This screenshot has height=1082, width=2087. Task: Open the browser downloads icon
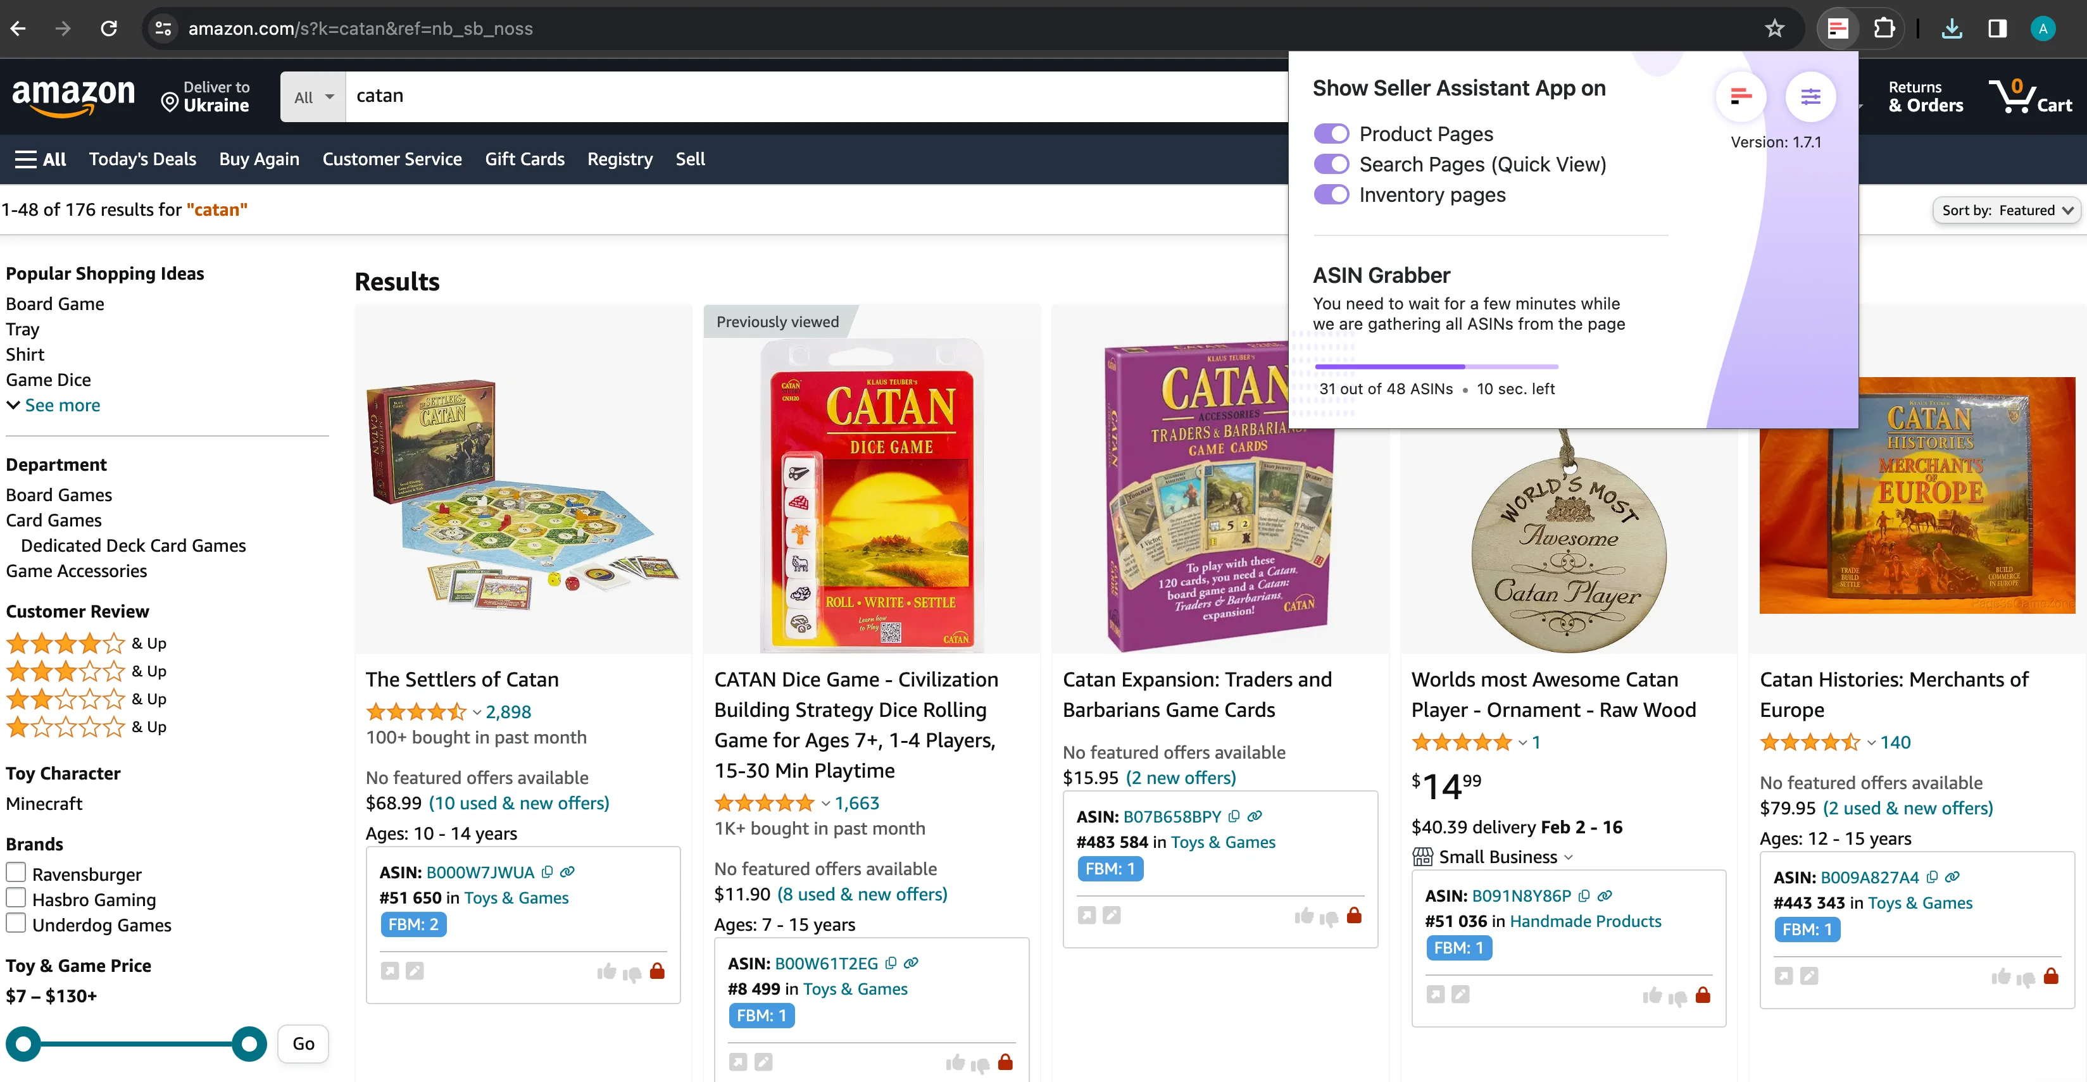[x=1952, y=29]
